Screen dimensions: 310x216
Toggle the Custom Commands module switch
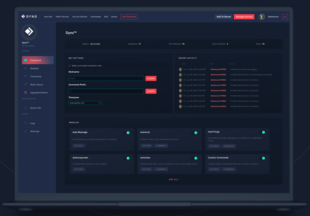(262, 158)
